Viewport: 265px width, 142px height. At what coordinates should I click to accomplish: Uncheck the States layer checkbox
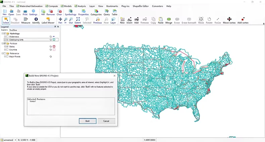click(x=7, y=47)
